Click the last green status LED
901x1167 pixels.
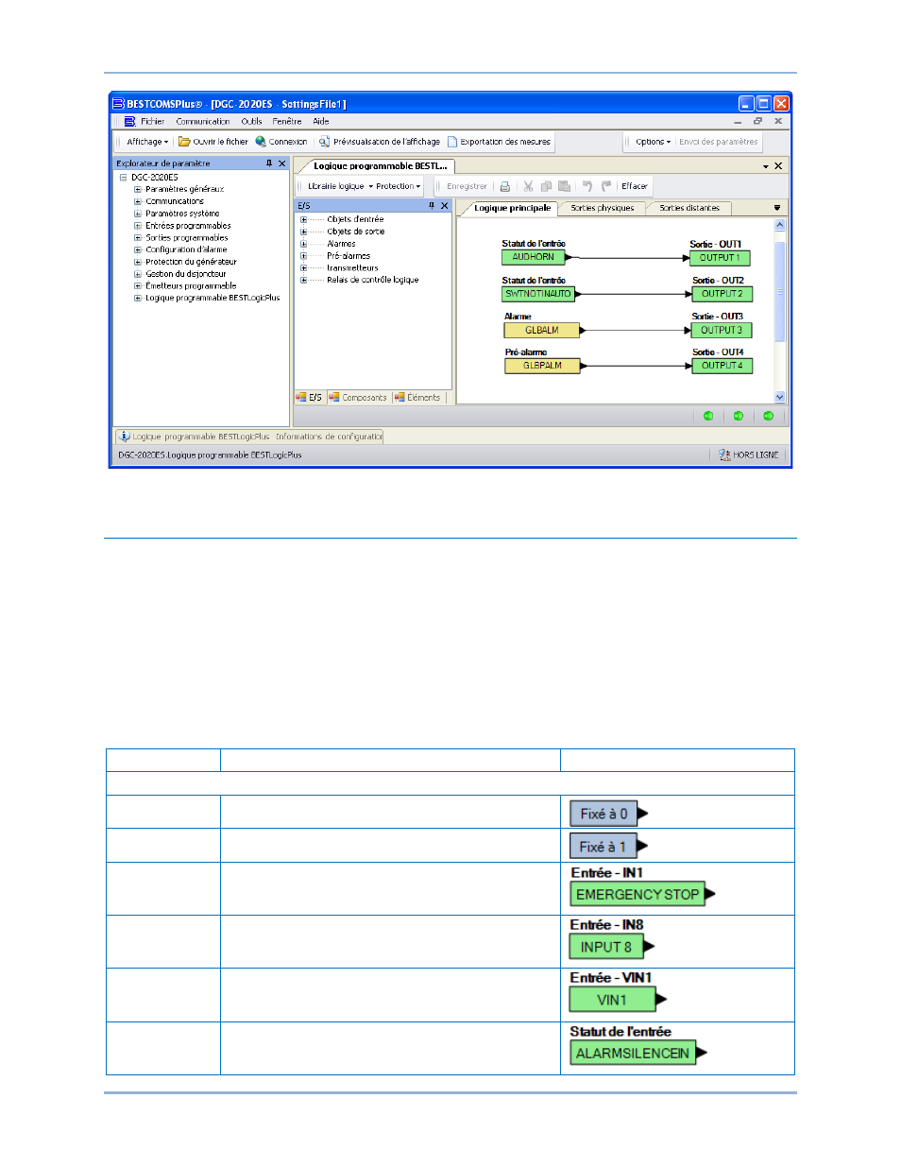coord(769,416)
